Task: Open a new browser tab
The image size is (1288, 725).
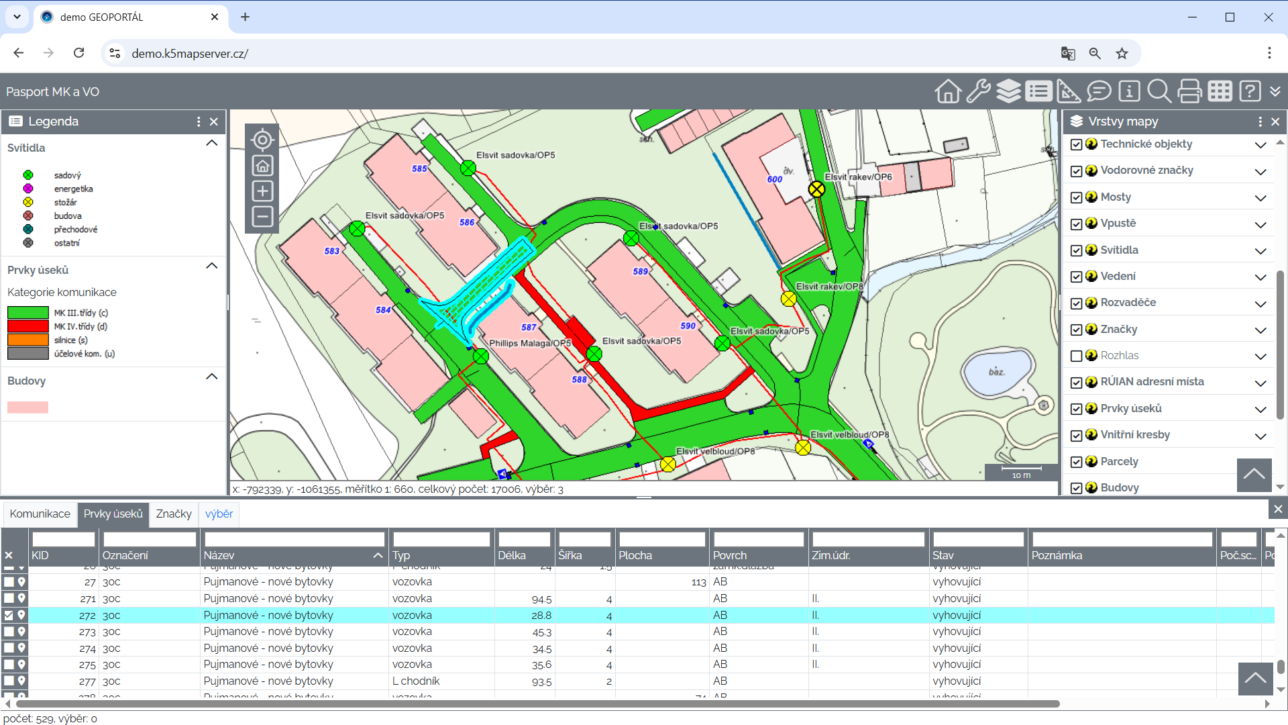Action: 245,17
